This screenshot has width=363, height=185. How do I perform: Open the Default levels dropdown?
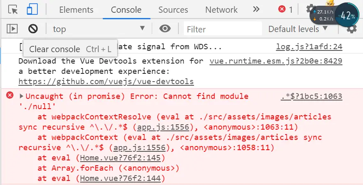[298, 29]
